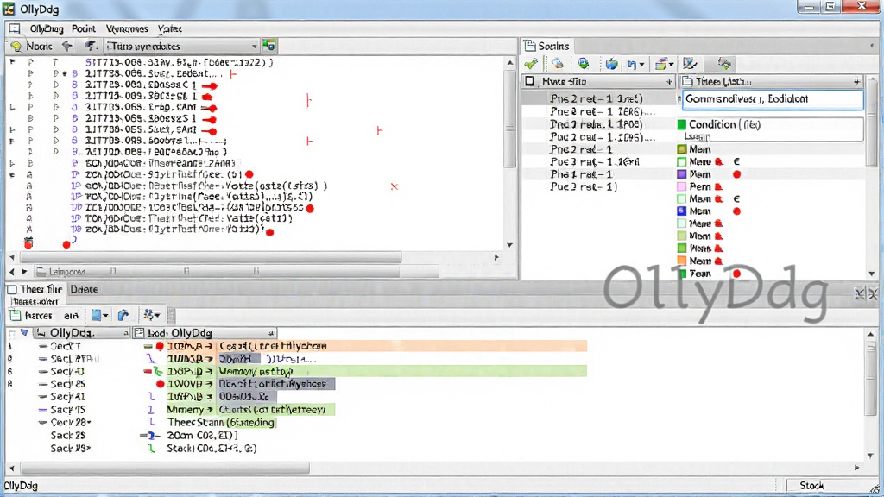Switch to the Ddate tab in lower panel
The image size is (884, 497).
(84, 289)
